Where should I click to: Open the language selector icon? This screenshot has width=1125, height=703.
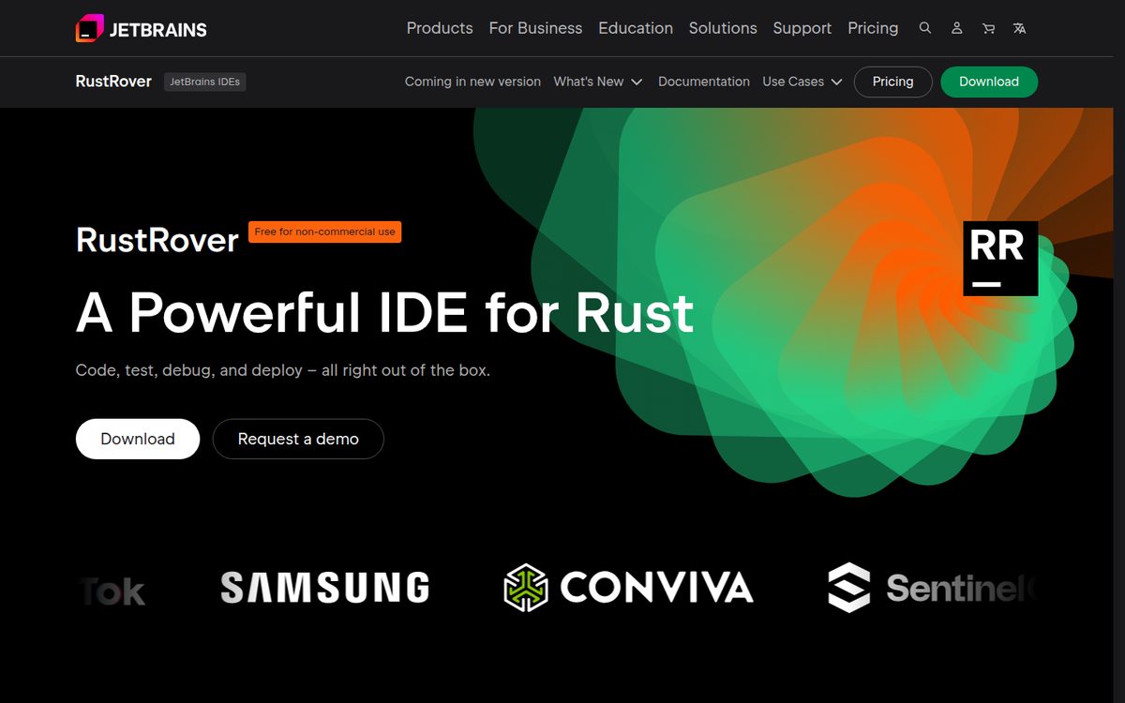click(1019, 28)
